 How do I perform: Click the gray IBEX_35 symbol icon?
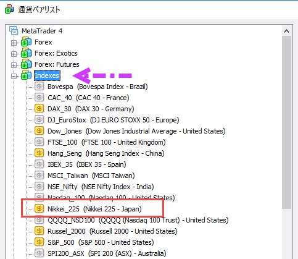tap(39, 164)
